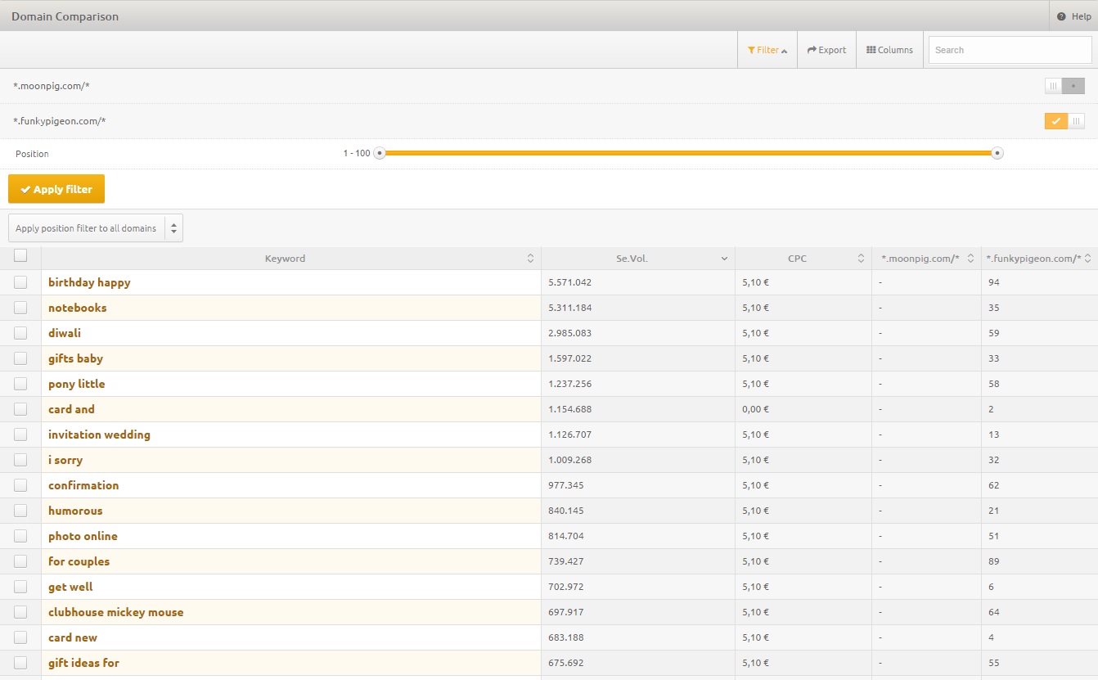Open the 'notebooks' keyword link
The height and width of the screenshot is (680, 1098).
(x=78, y=308)
